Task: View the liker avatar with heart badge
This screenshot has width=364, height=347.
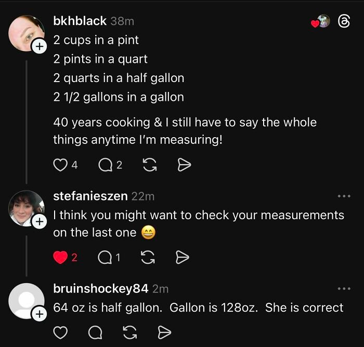Action: 322,21
